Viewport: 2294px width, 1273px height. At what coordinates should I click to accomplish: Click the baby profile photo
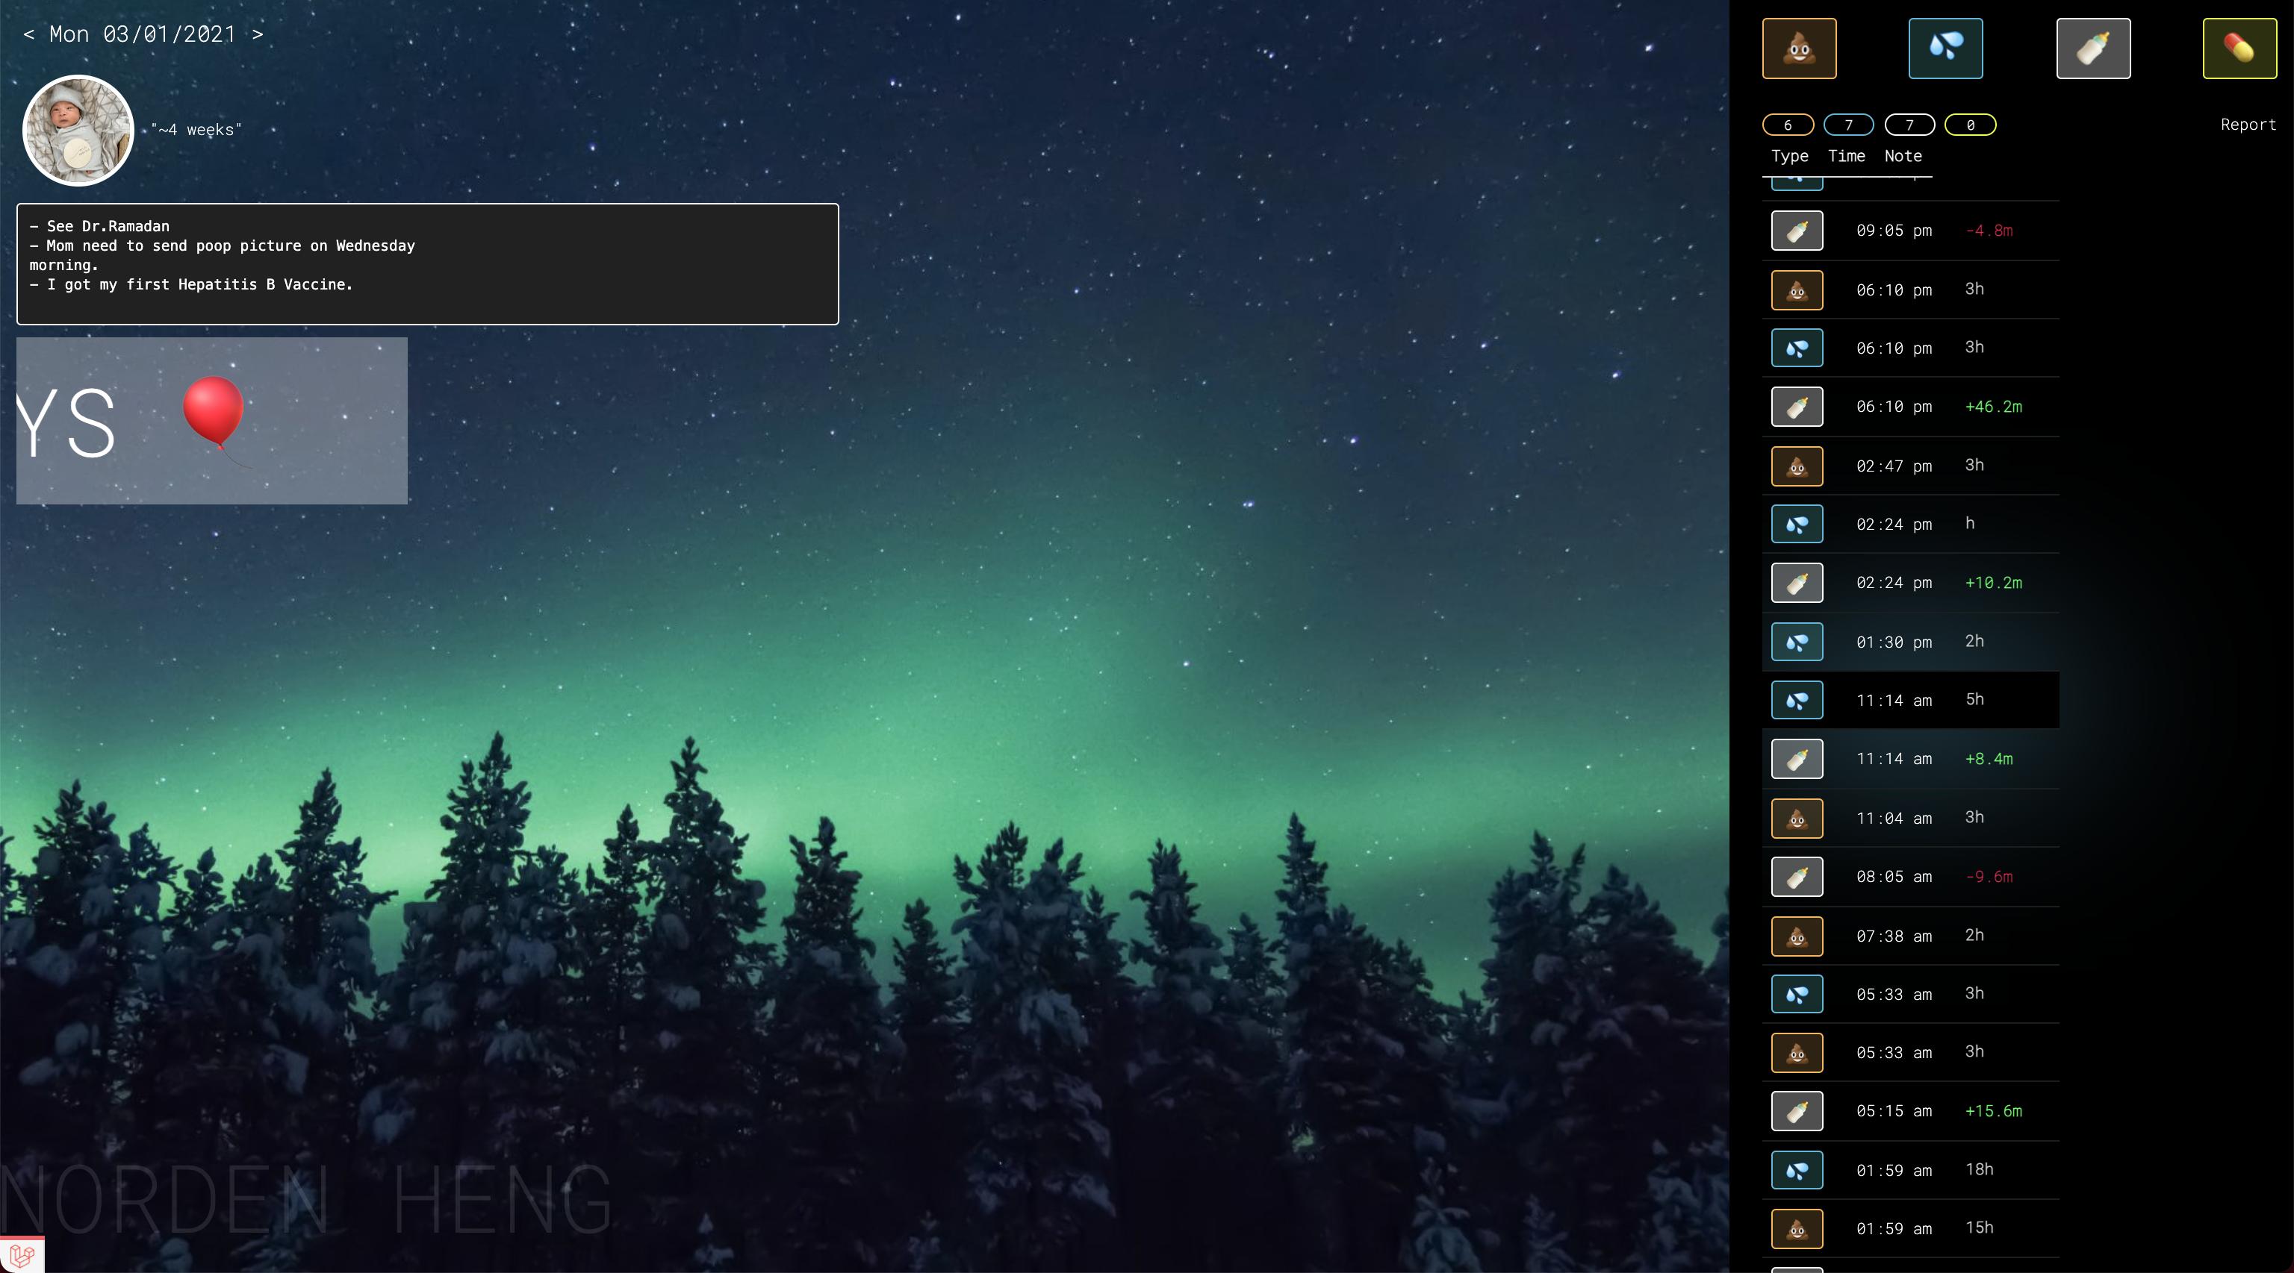pos(78,131)
